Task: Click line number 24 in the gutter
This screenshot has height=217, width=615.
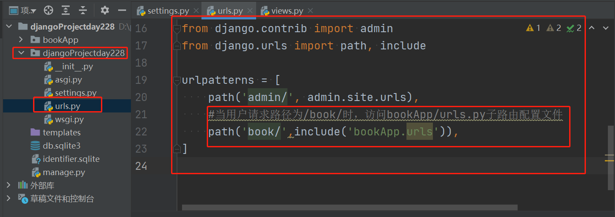Action: coord(141,166)
